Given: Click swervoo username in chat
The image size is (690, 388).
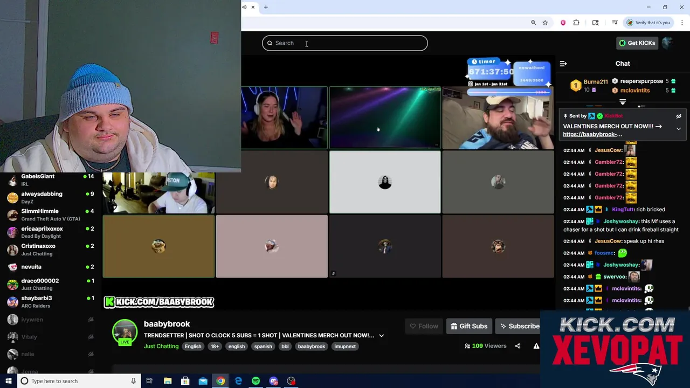Looking at the screenshot, I should (615, 277).
